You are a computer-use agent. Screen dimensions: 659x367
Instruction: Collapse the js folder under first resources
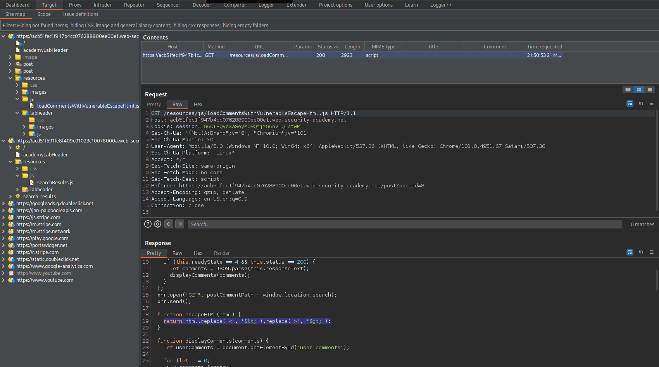click(x=17, y=99)
